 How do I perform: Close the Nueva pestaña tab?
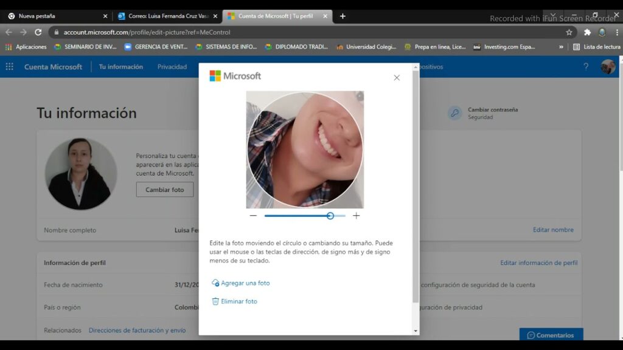[105, 16]
